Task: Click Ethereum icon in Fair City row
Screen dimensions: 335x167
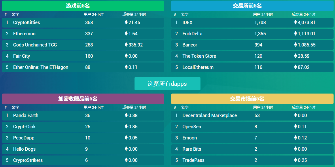Action: (126, 56)
